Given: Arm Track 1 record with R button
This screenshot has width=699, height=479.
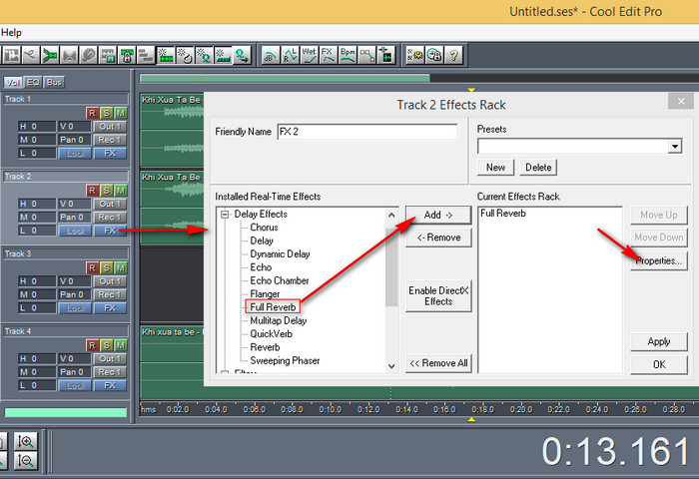Looking at the screenshot, I should (92, 113).
